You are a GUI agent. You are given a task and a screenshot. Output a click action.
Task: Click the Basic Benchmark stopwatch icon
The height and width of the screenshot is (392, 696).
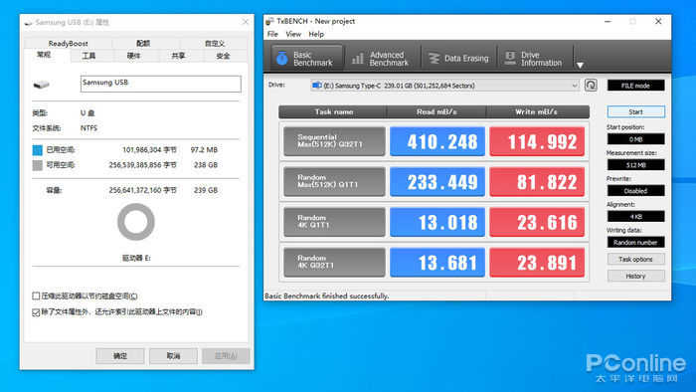click(281, 58)
